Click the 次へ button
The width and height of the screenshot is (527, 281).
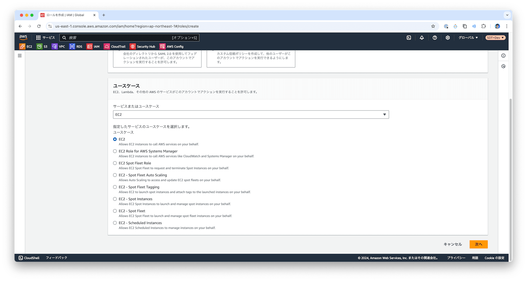click(479, 244)
